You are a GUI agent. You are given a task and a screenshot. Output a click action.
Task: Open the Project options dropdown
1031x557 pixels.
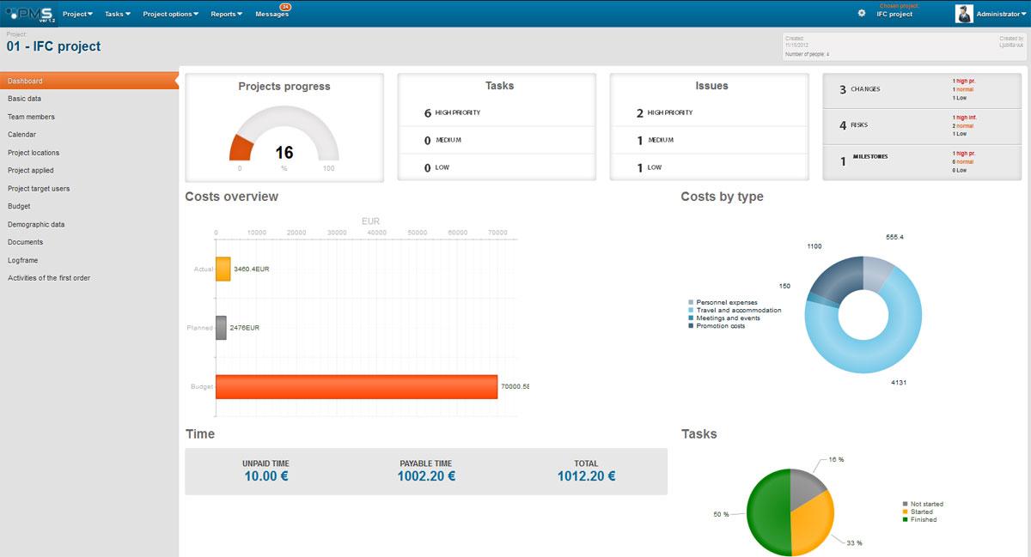(x=170, y=13)
